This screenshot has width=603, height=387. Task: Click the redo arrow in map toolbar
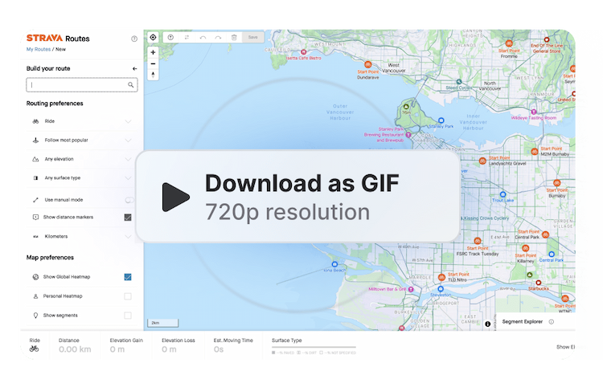pyautogui.click(x=218, y=37)
